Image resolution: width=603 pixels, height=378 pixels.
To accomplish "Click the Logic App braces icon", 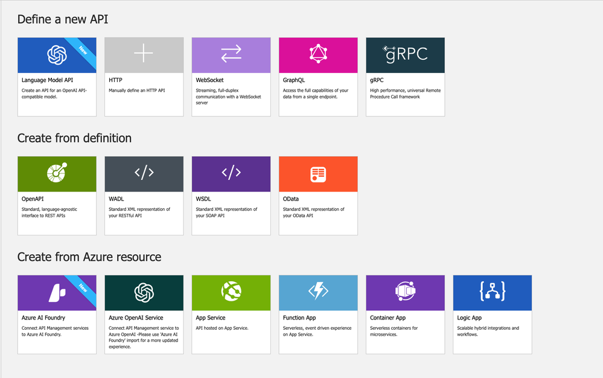I will [493, 291].
